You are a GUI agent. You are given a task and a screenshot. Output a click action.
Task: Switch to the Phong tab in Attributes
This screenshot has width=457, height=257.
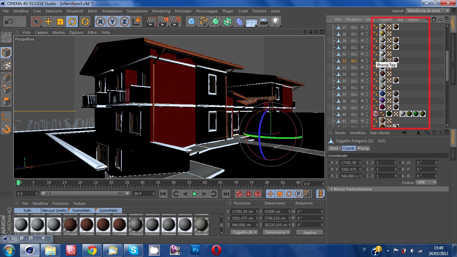[x=363, y=148]
